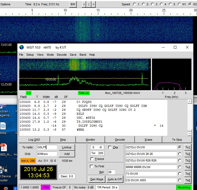Click the Decode button below text box
Viewport: 197px width, 190px height.
pos(120,140)
